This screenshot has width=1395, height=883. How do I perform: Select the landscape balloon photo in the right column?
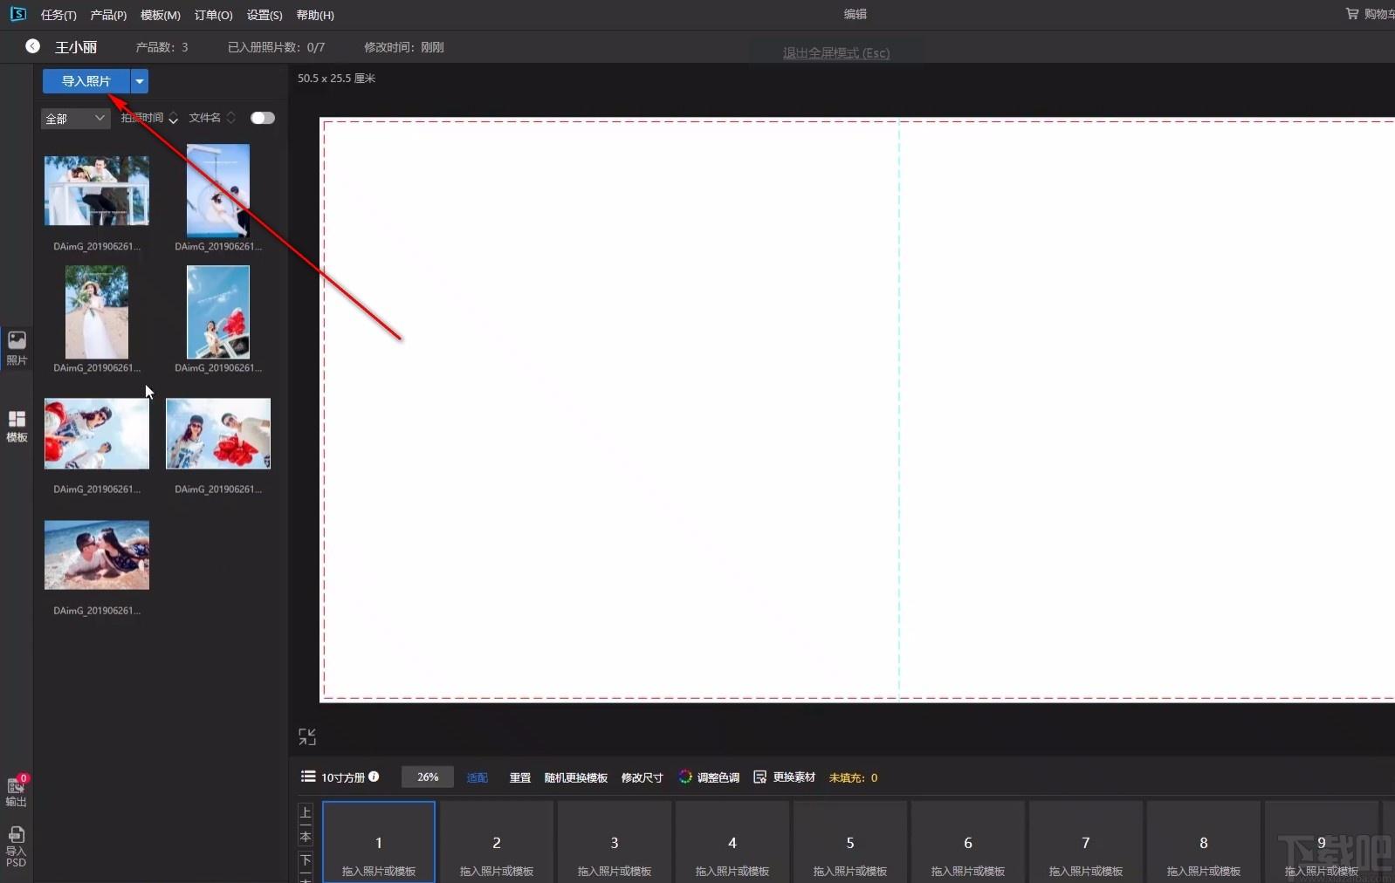coord(218,434)
